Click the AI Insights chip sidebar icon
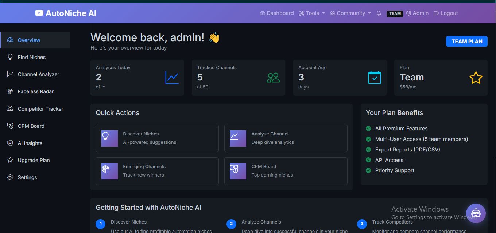The height and width of the screenshot is (233, 496). [10, 143]
